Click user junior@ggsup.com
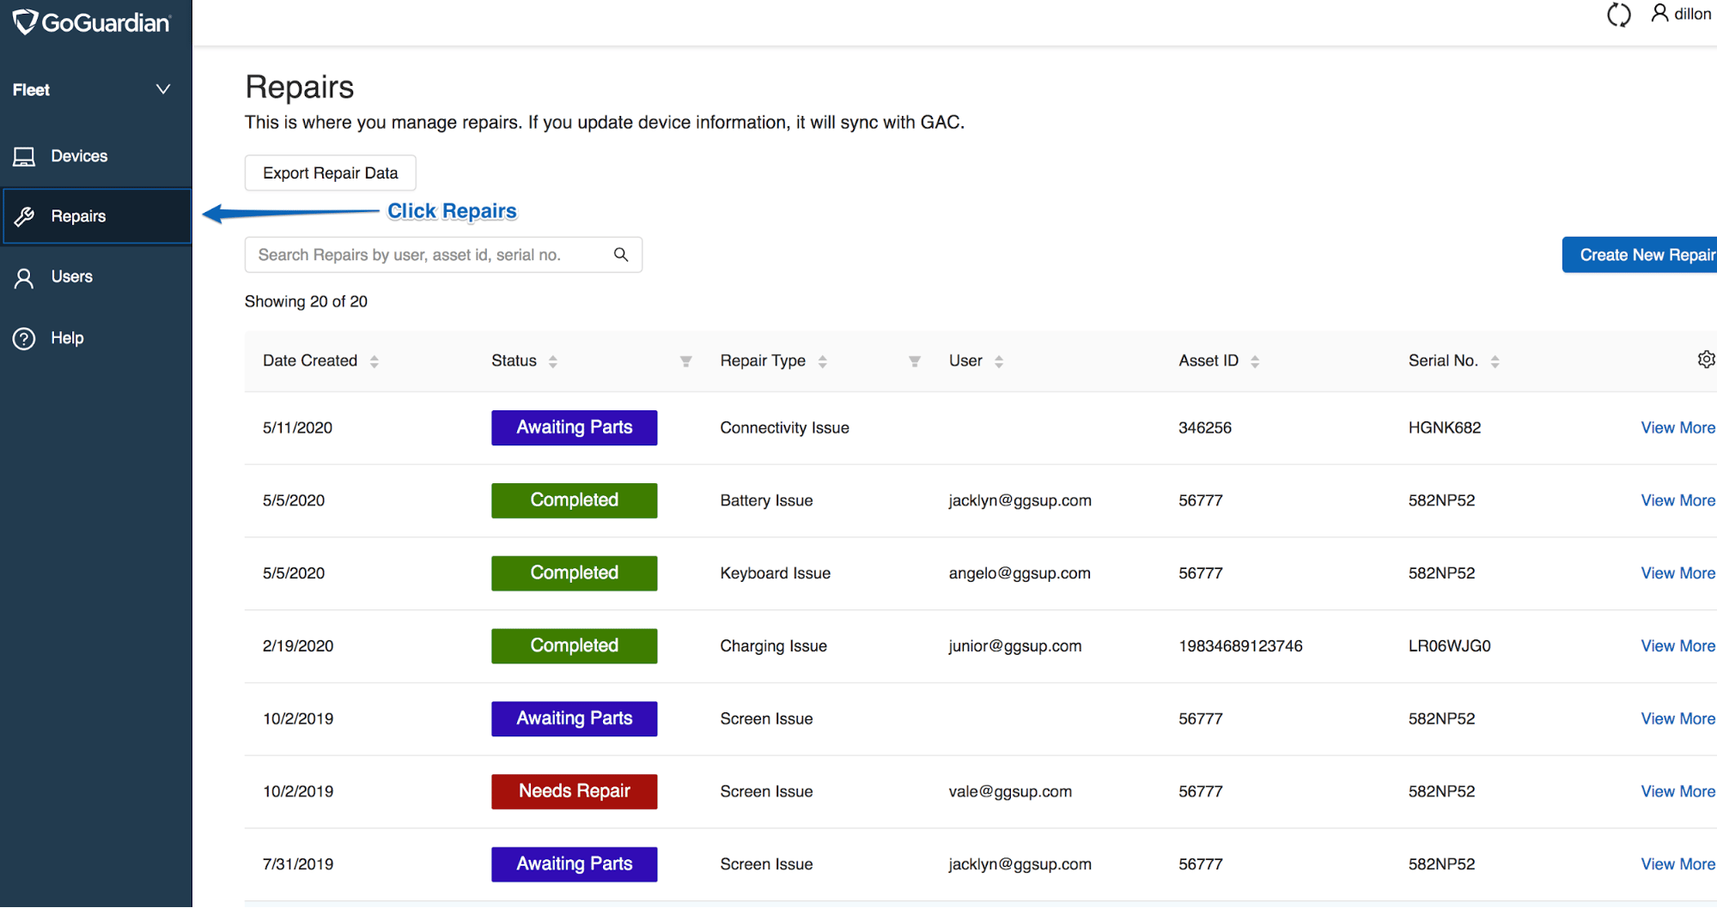 (1015, 646)
